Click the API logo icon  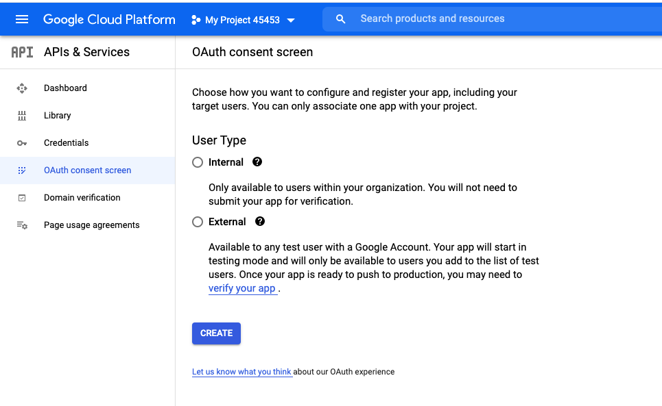point(22,52)
